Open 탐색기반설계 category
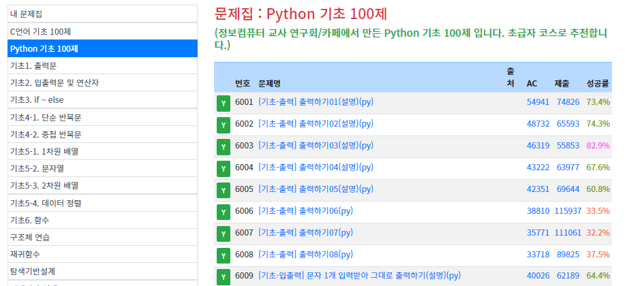The width and height of the screenshot is (629, 286). (x=102, y=271)
